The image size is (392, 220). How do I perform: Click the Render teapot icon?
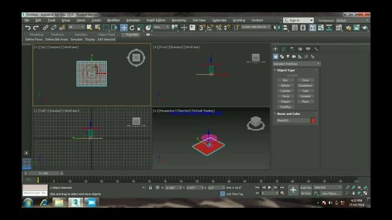365,28
